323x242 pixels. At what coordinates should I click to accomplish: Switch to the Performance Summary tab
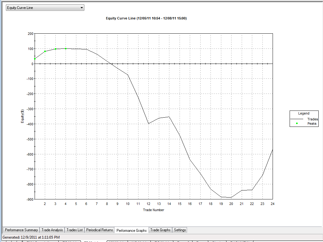21,230
